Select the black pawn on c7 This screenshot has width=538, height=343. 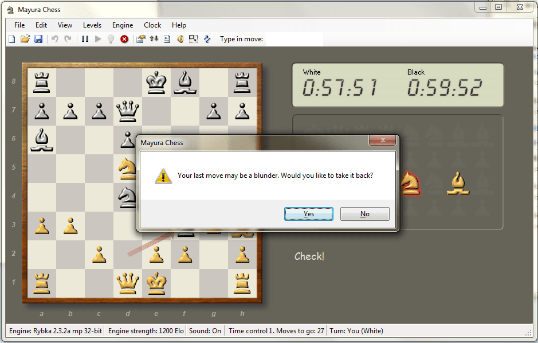click(x=99, y=111)
